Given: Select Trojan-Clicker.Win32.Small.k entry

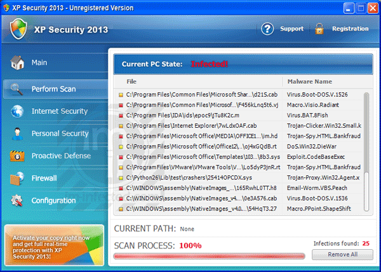Looking at the screenshot, I should coord(324,126).
